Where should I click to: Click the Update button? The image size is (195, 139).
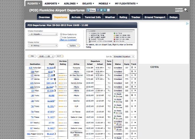pyautogui.click(x=74, y=46)
